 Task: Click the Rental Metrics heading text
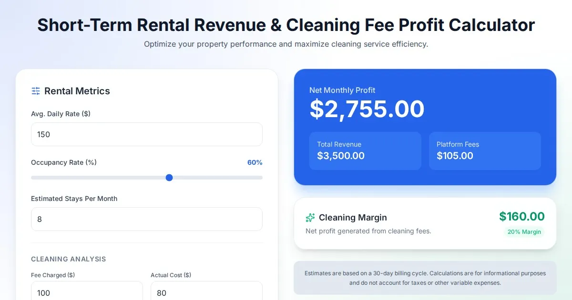pyautogui.click(x=77, y=91)
